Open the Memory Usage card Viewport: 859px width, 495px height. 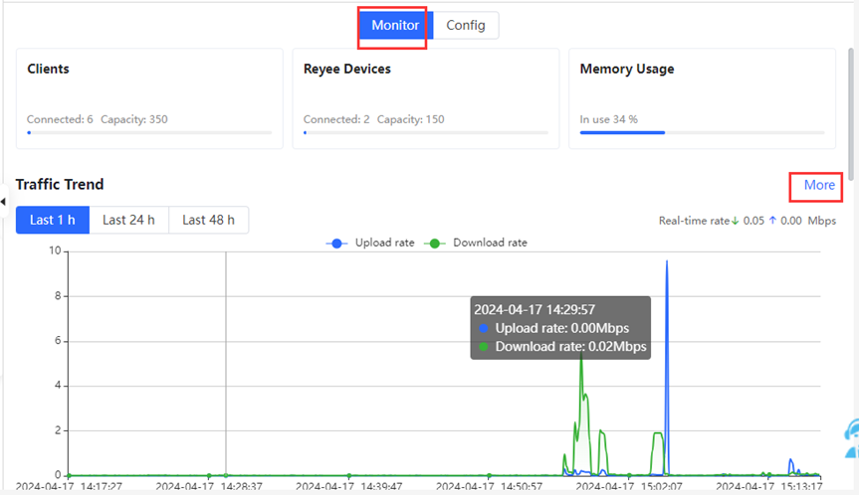[702, 98]
